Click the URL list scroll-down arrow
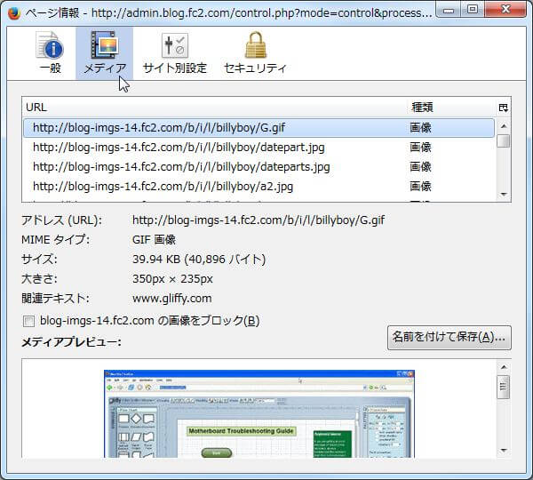The image size is (533, 480). click(x=504, y=195)
